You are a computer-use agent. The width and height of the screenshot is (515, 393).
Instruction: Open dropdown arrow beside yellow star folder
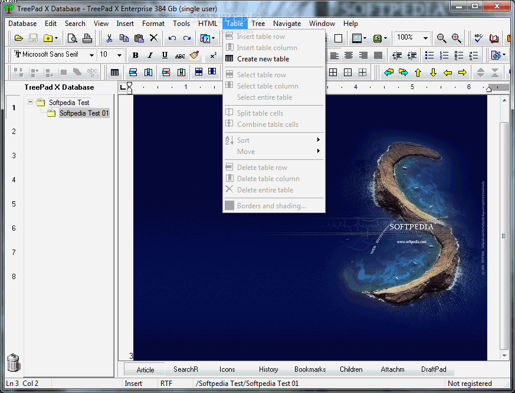(x=56, y=38)
